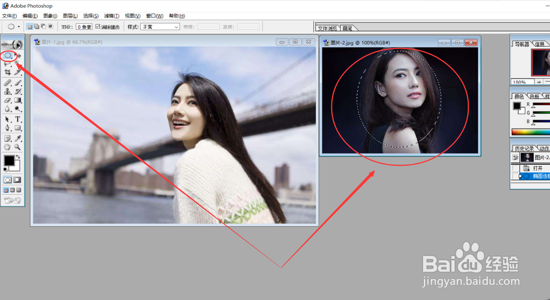Swap foreground and background colors

[x=18, y=157]
